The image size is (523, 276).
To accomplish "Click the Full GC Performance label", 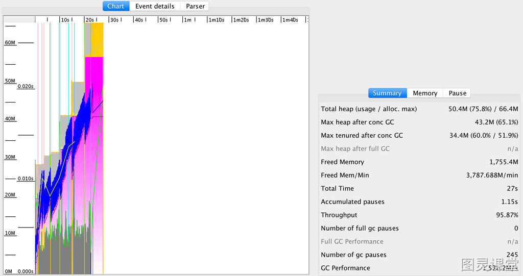I will point(352,242).
